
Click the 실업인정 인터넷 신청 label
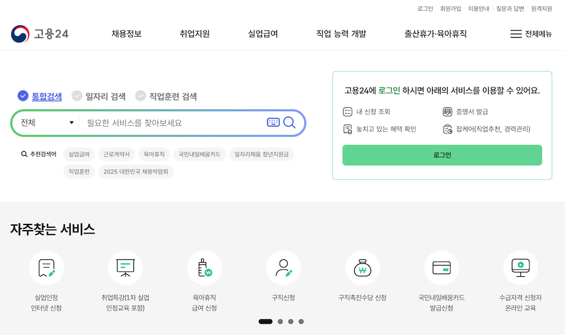46,303
